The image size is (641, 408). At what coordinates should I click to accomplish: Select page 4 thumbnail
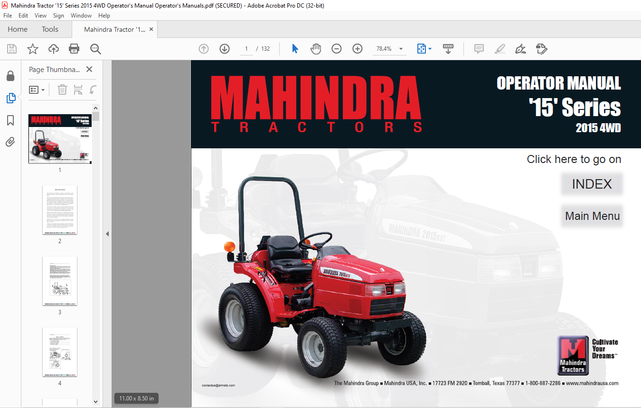[60, 352]
